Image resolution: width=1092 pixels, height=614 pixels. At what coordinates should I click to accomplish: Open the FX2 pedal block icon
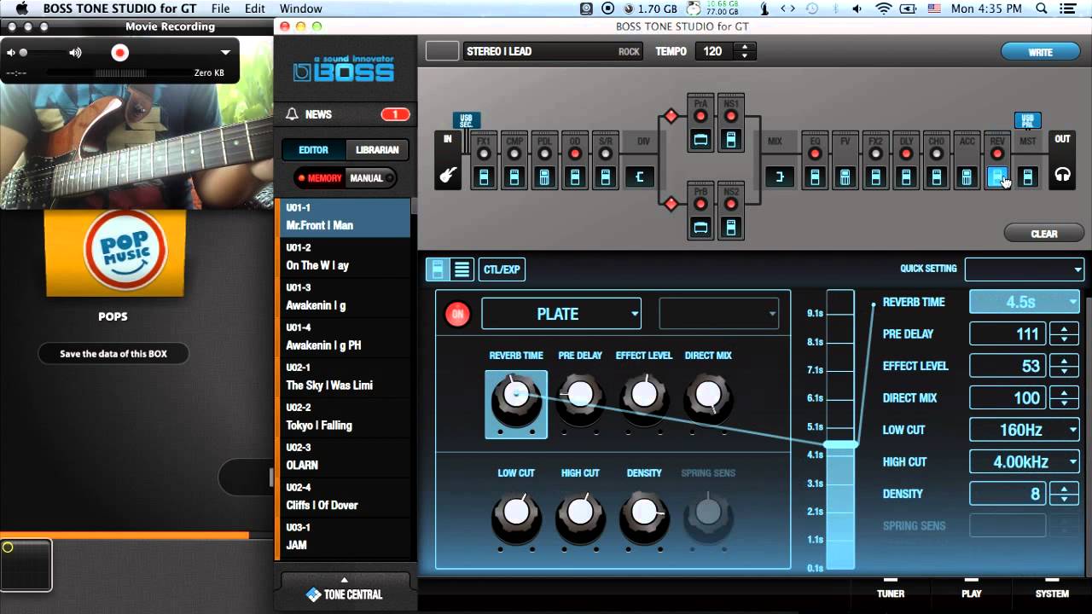pyautogui.click(x=875, y=177)
